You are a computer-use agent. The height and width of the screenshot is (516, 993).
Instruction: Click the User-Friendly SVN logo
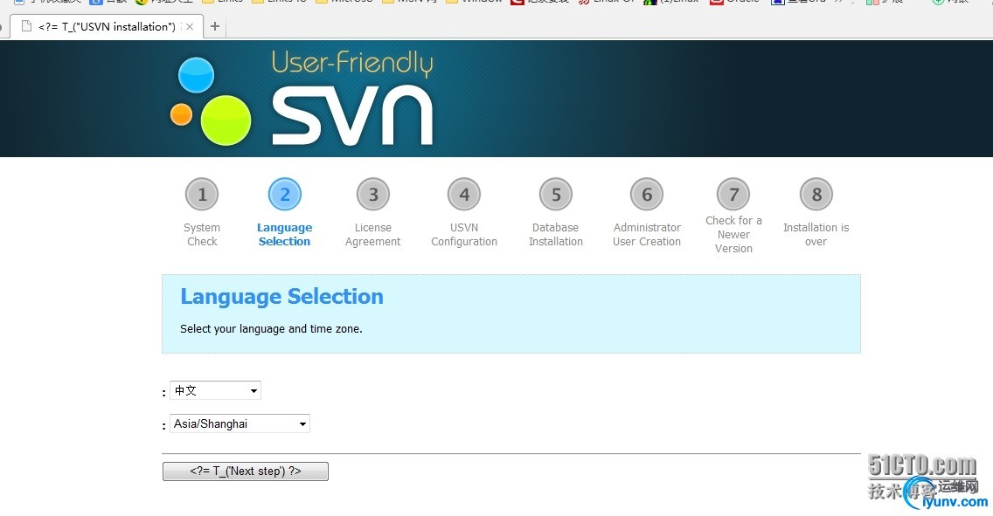coord(302,99)
